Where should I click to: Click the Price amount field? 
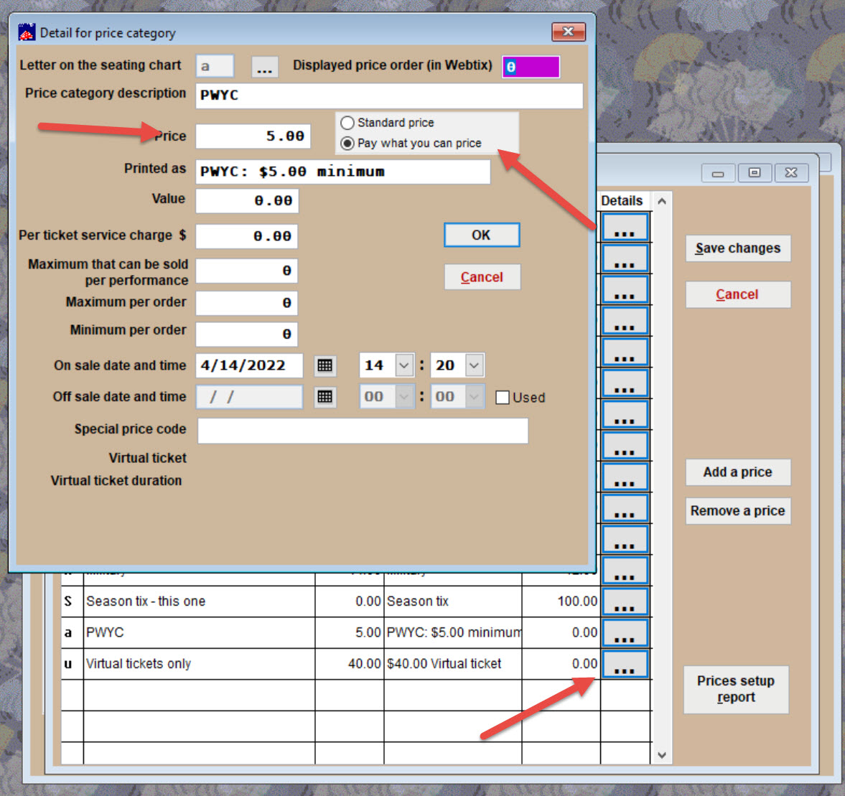pos(253,136)
